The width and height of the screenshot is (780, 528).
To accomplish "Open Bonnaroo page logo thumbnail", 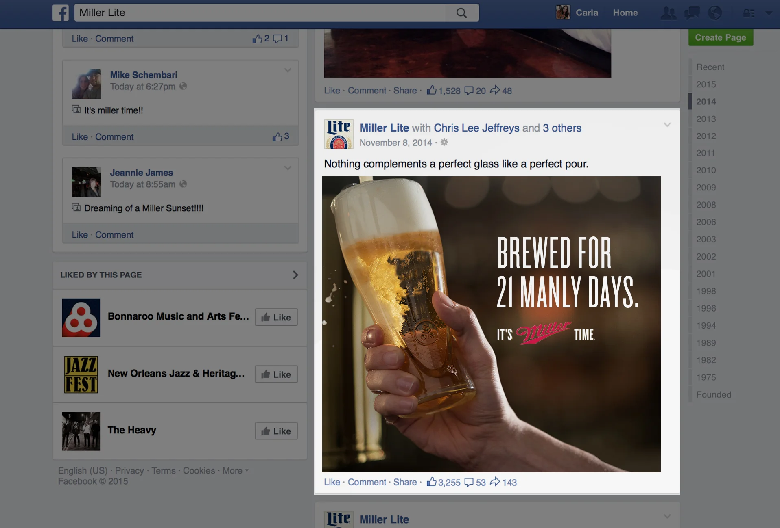I will [x=81, y=318].
